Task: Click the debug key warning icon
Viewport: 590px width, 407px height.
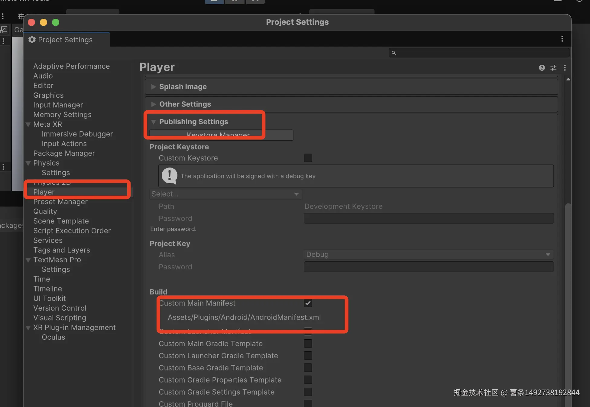Action: coord(170,176)
